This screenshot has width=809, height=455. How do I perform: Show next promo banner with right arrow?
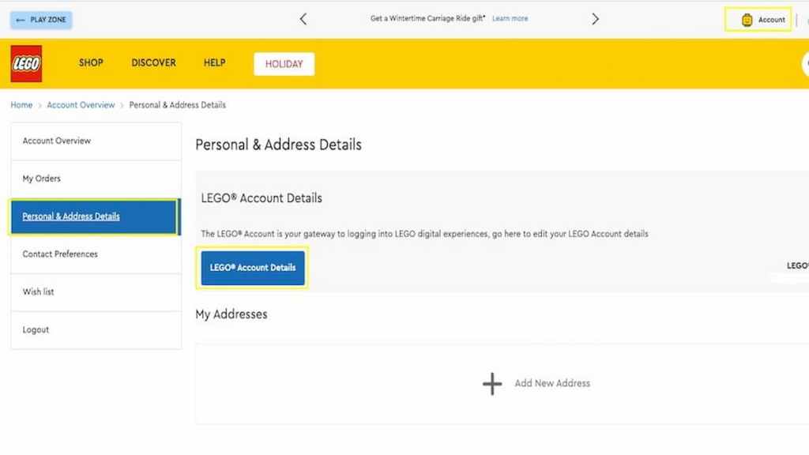(x=596, y=19)
